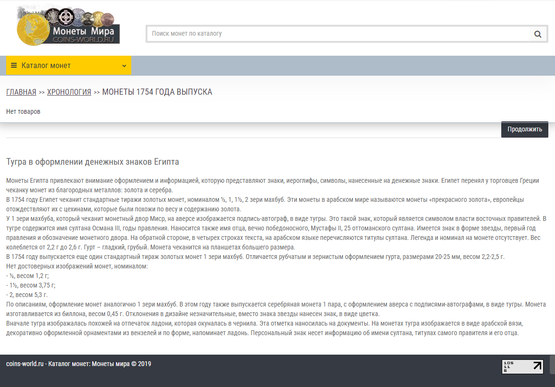
Task: Click the line "- 1½, весом 3,75 г;"
Action: point(31,285)
